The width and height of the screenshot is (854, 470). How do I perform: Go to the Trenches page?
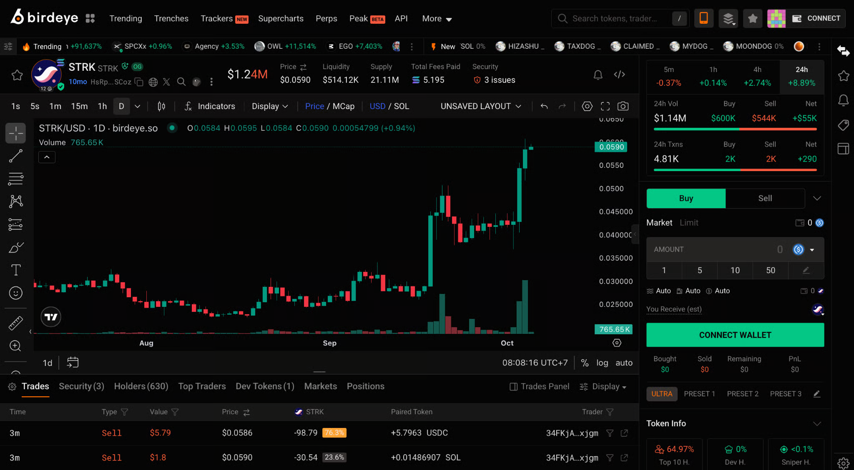[x=171, y=19]
